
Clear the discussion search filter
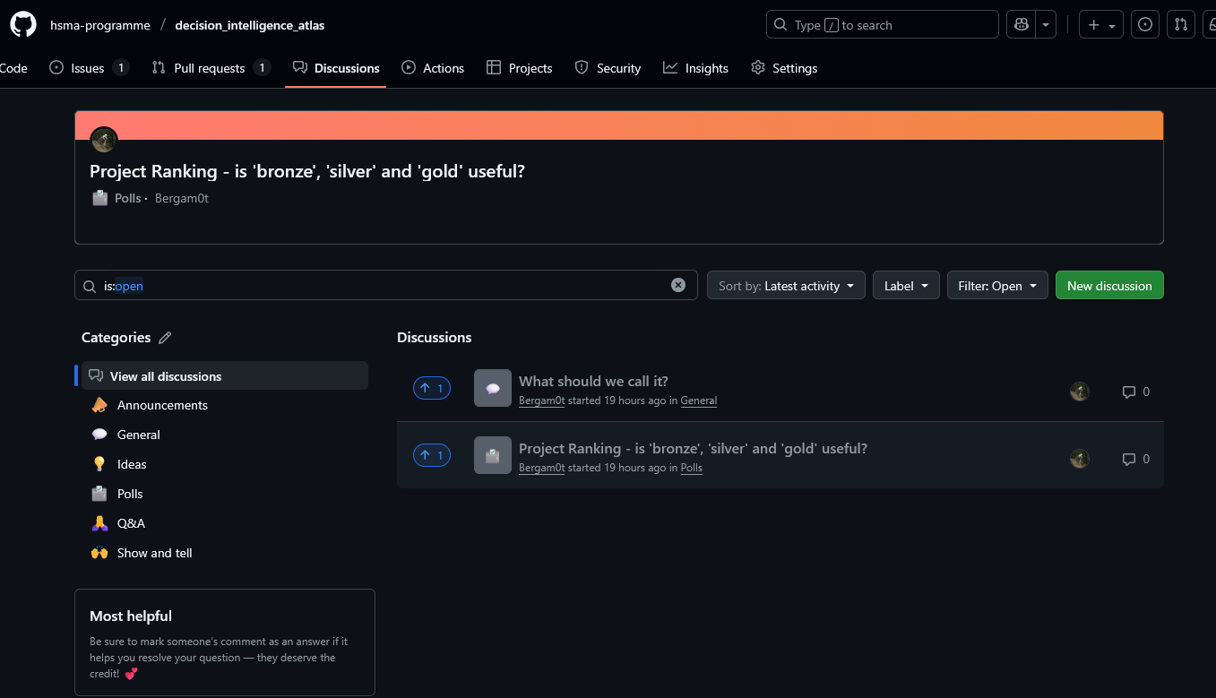coord(678,285)
